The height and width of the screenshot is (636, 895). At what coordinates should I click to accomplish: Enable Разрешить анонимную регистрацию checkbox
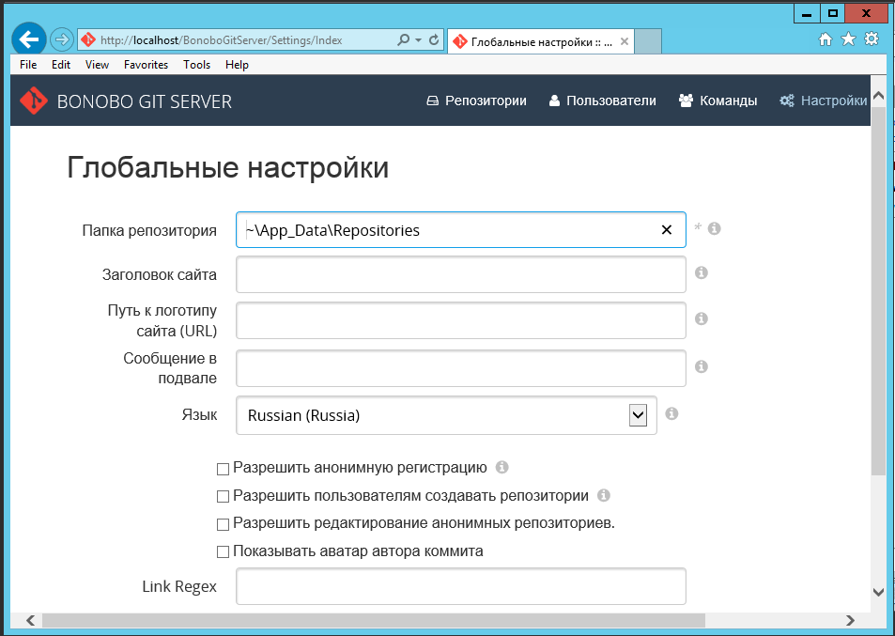pyautogui.click(x=223, y=468)
